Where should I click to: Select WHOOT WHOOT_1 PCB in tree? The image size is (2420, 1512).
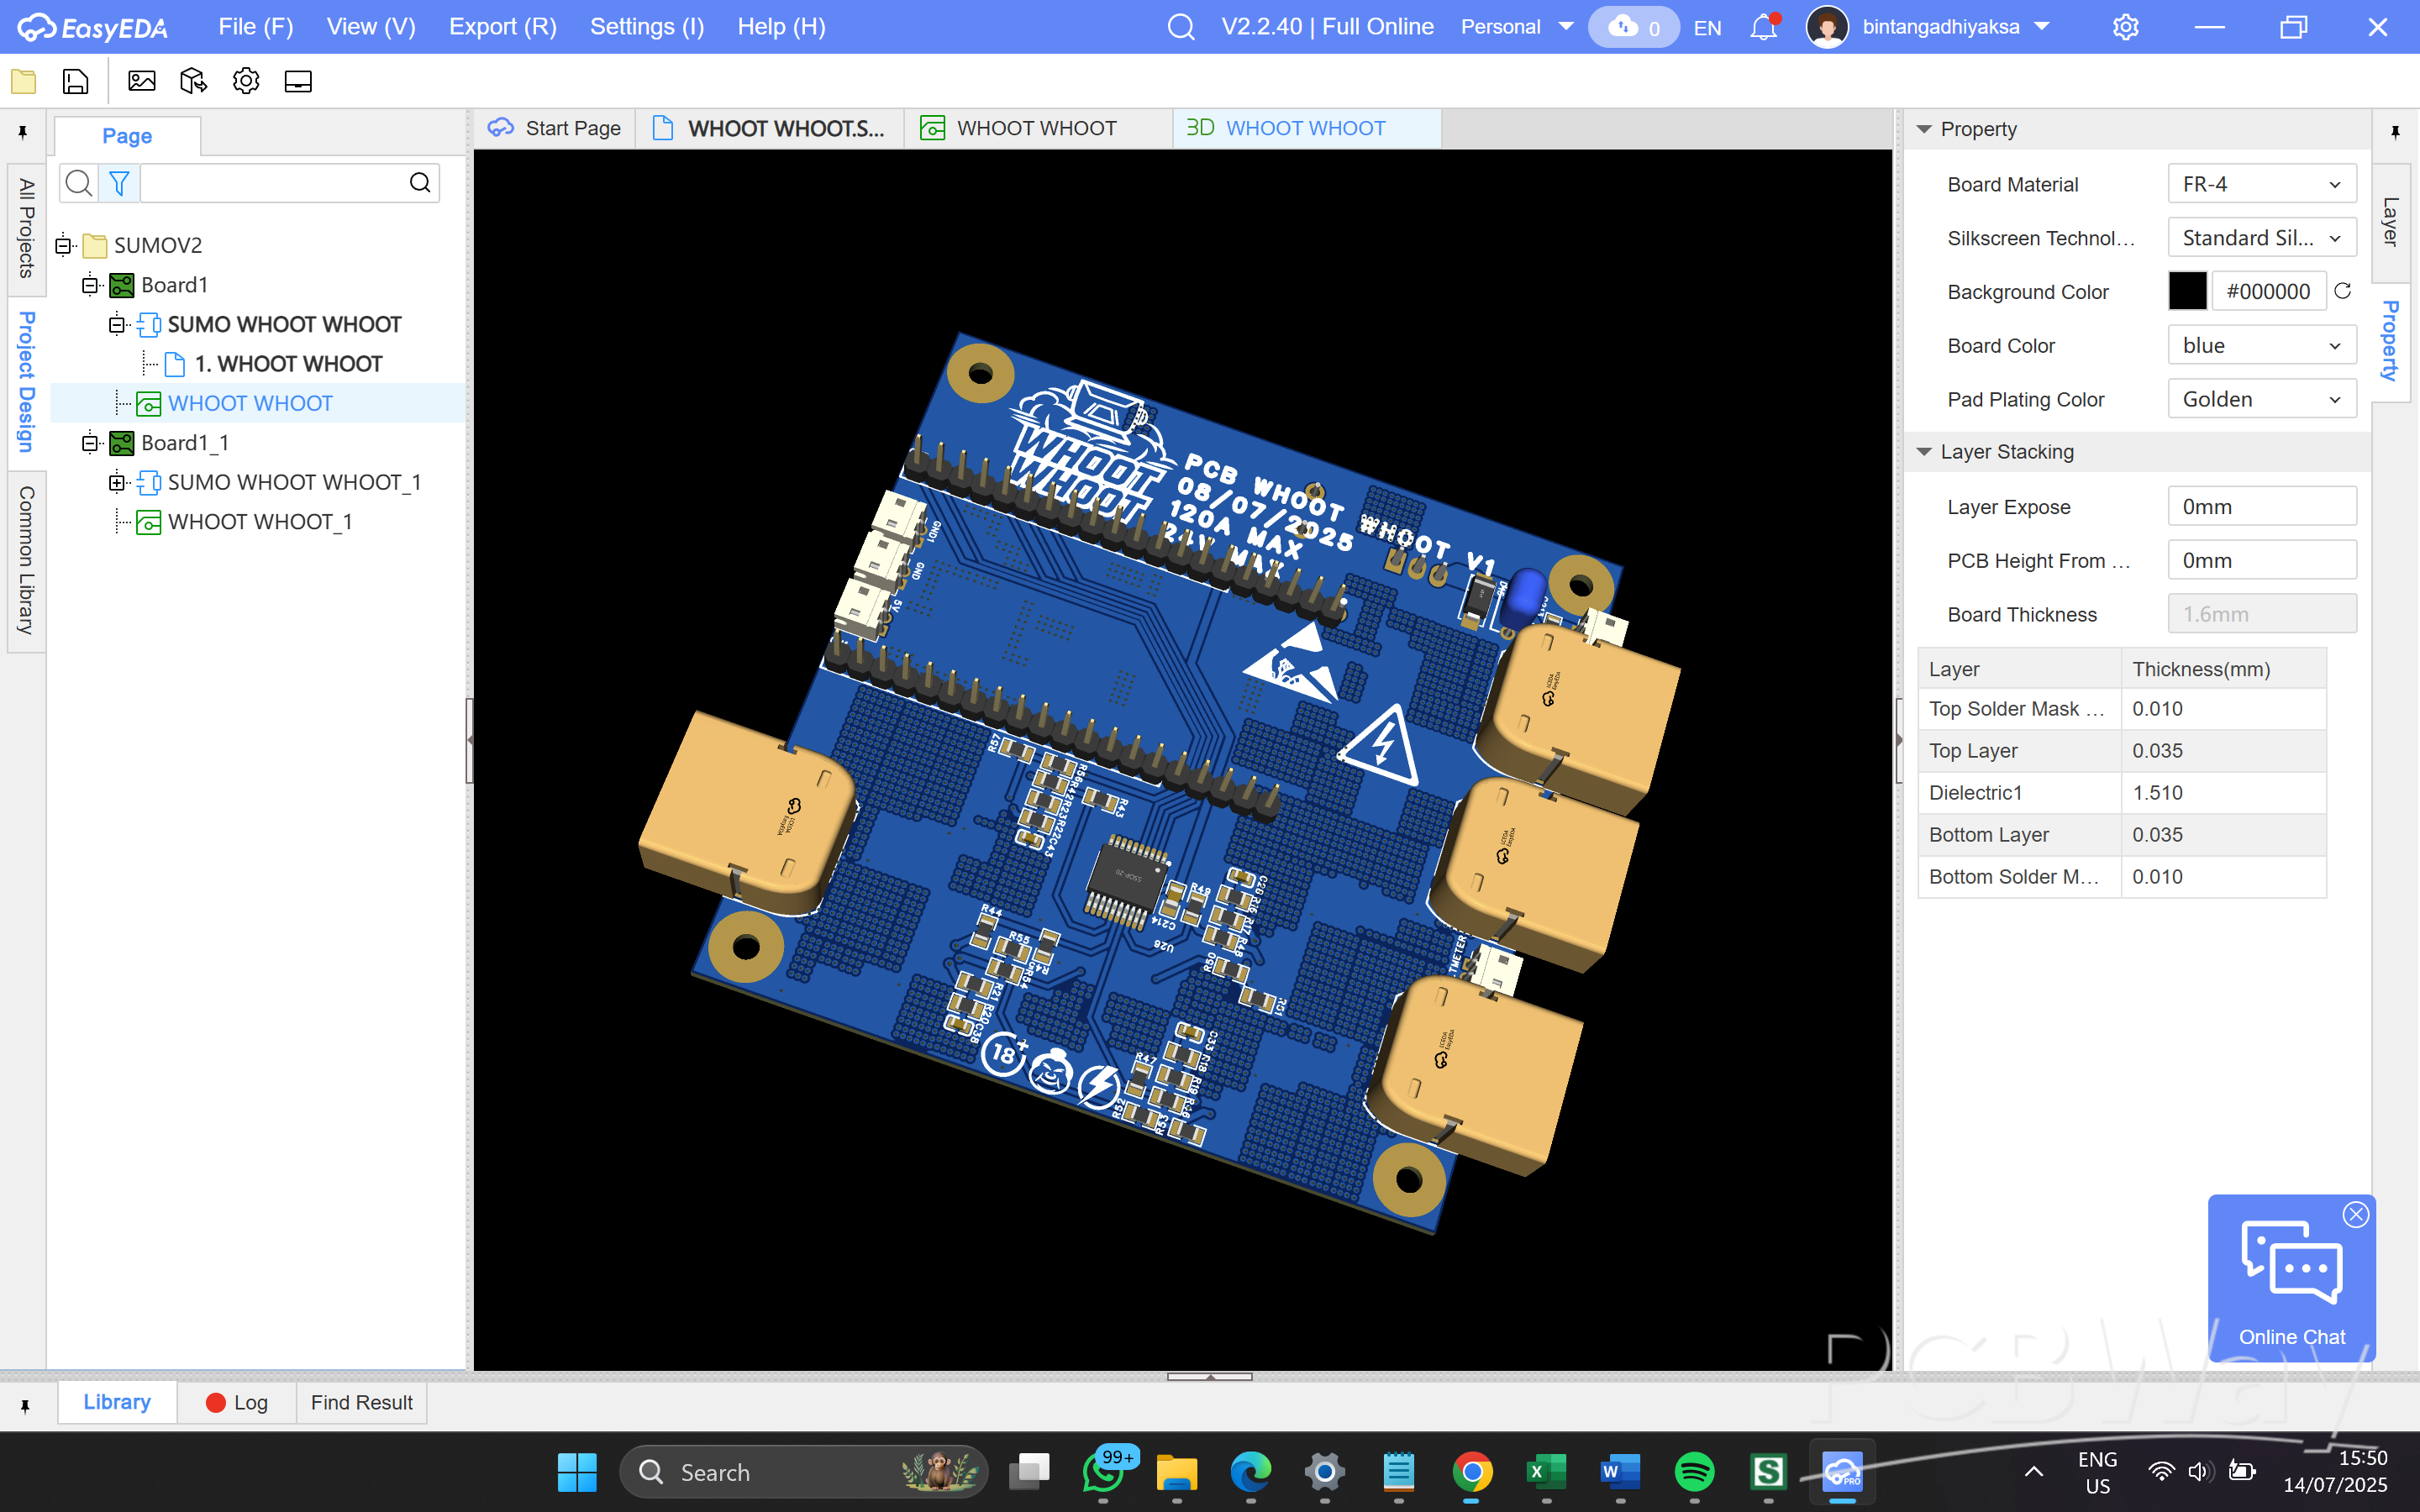click(259, 522)
